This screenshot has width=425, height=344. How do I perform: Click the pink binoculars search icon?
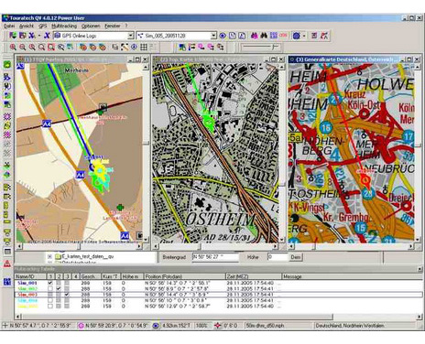click(x=255, y=36)
